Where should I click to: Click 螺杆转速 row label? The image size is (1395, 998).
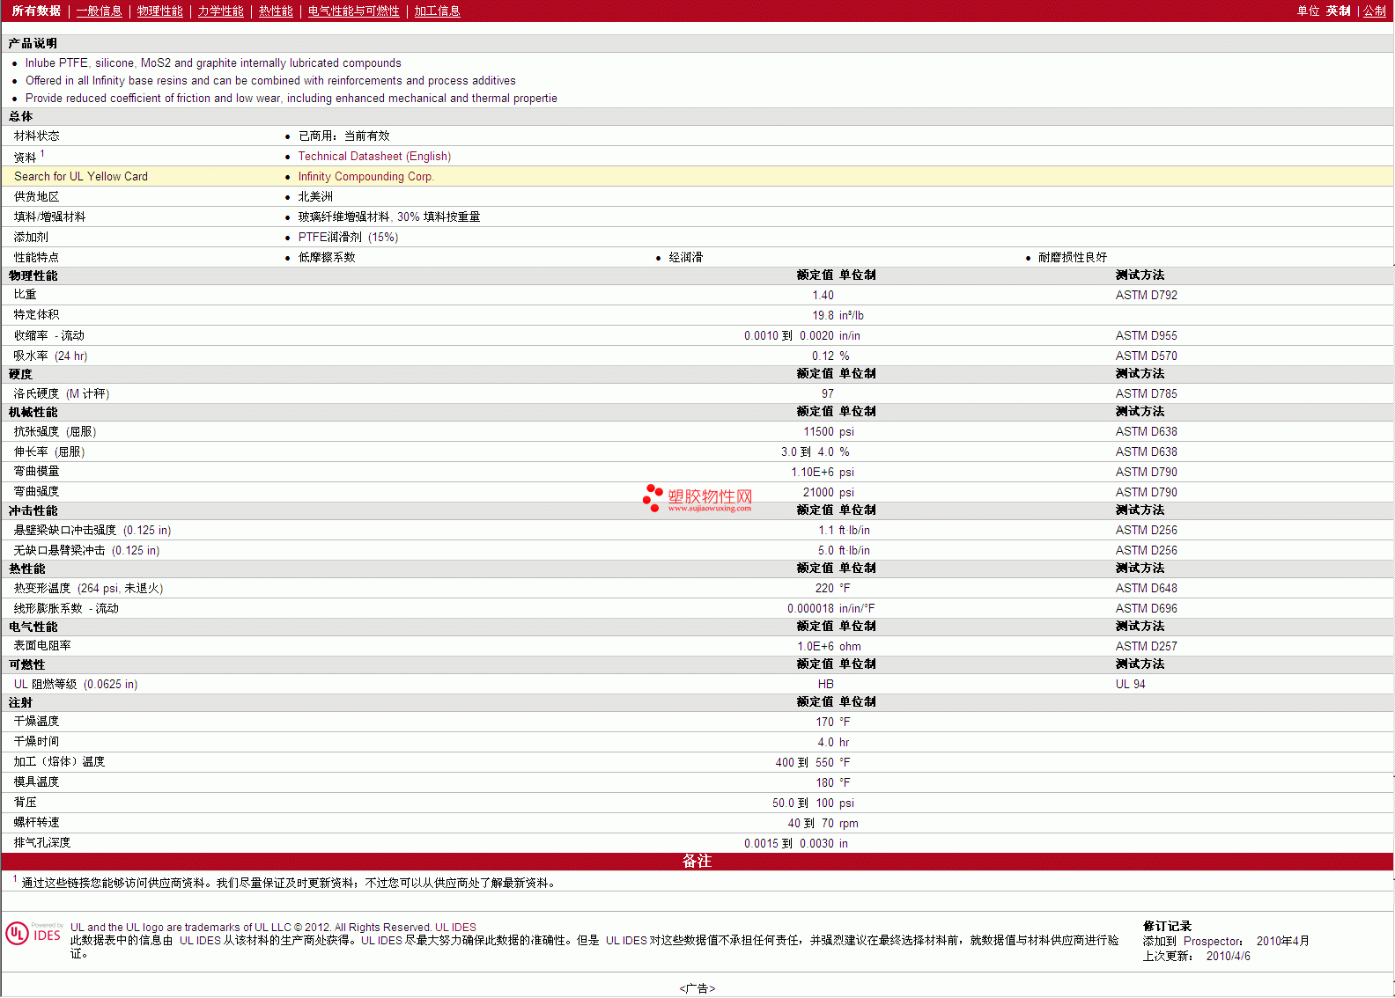[36, 822]
